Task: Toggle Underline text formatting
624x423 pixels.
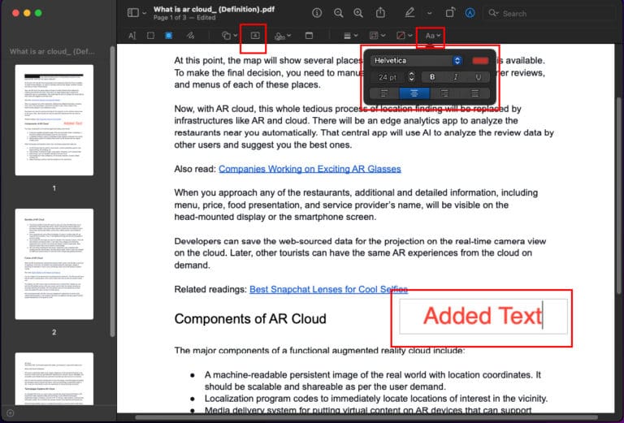Action: (x=479, y=77)
